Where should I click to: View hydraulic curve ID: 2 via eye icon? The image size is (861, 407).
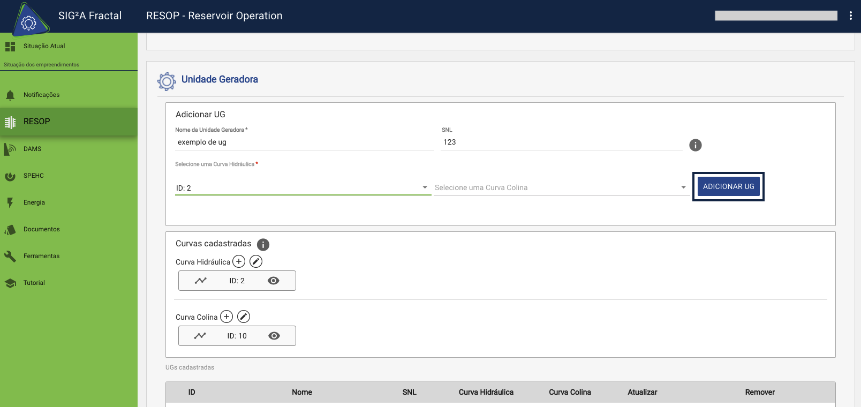pyautogui.click(x=273, y=281)
